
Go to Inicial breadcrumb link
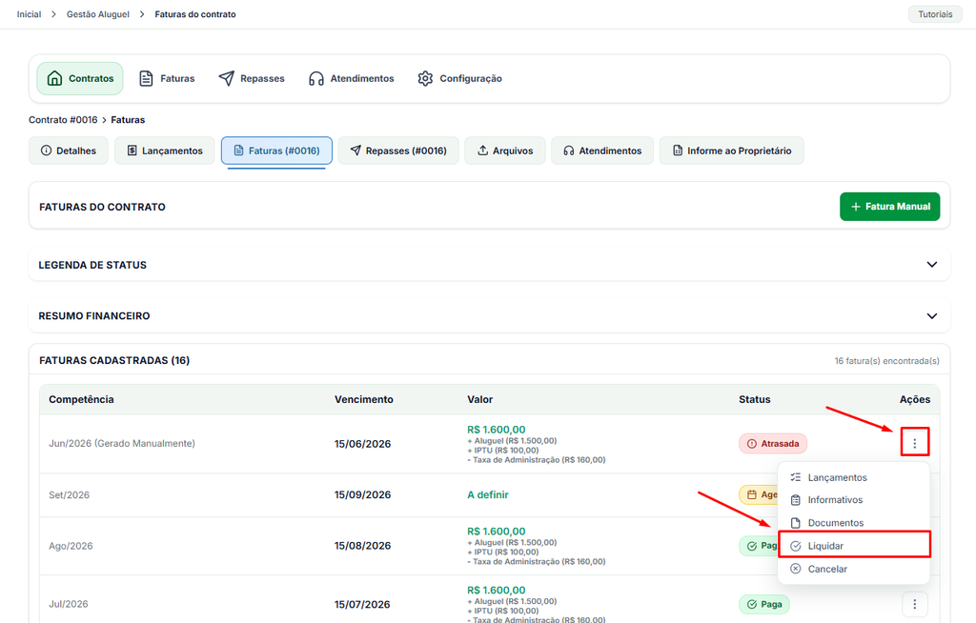tap(29, 14)
